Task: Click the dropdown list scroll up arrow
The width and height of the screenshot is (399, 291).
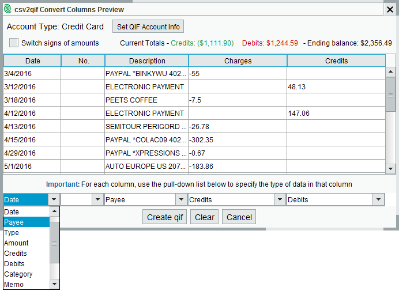Action: pos(54,211)
